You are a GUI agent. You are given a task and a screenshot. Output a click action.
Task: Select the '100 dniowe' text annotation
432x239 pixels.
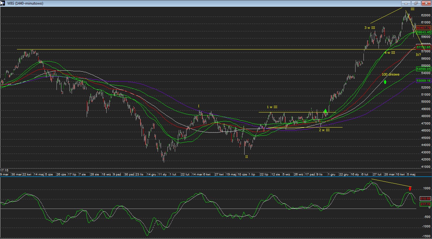[391, 75]
